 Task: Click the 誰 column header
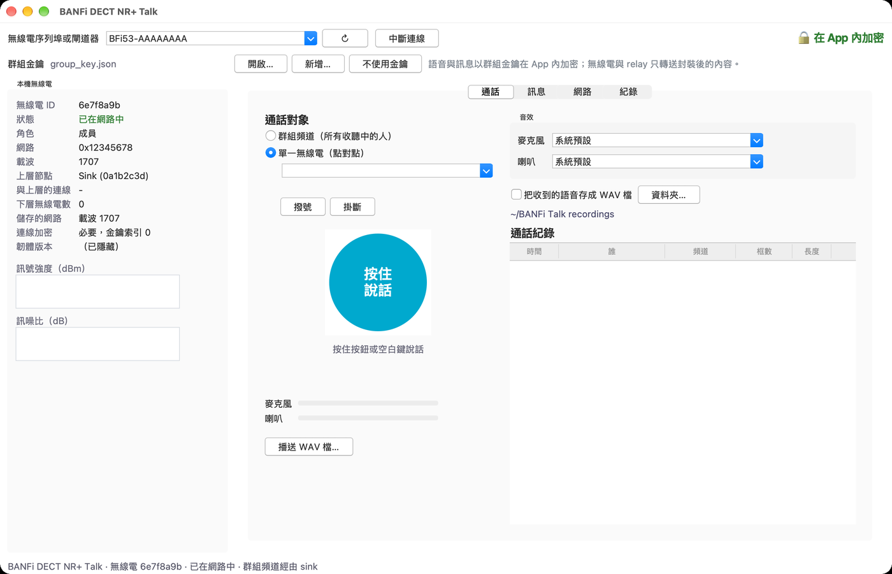612,252
